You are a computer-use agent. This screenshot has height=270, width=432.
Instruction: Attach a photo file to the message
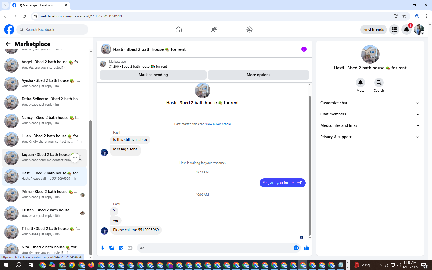(x=112, y=248)
